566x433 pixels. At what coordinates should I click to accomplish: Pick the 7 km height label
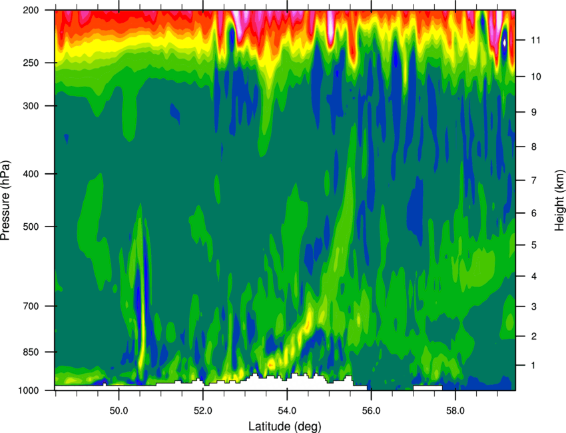pos(534,181)
